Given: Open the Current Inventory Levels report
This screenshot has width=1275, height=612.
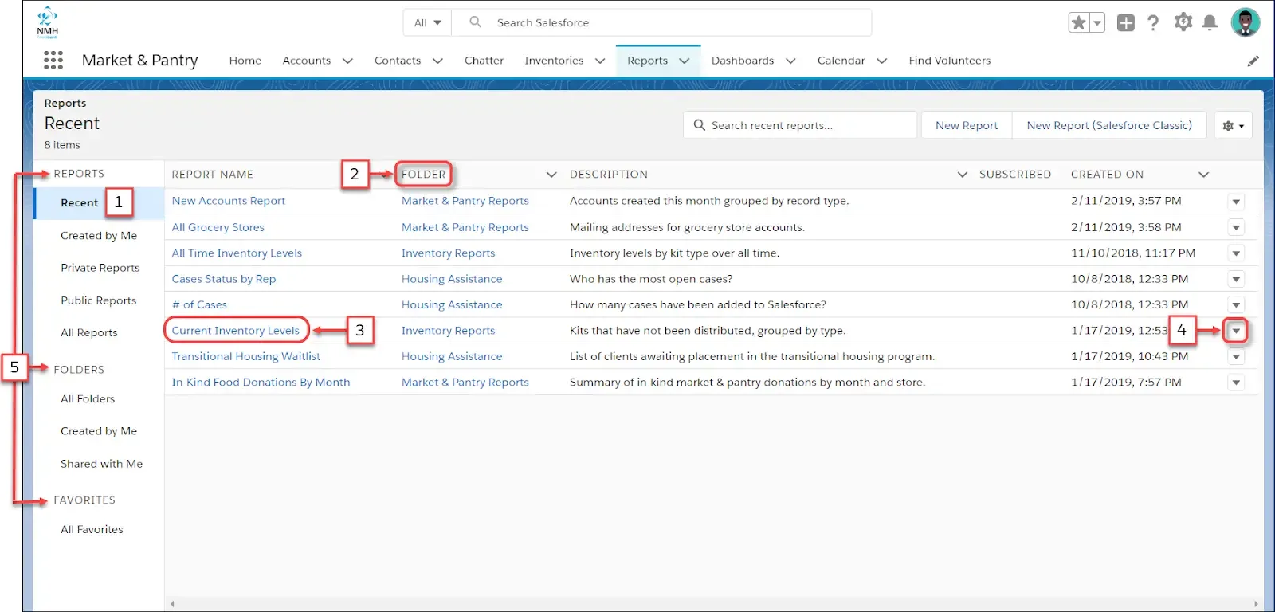Looking at the screenshot, I should click(236, 331).
